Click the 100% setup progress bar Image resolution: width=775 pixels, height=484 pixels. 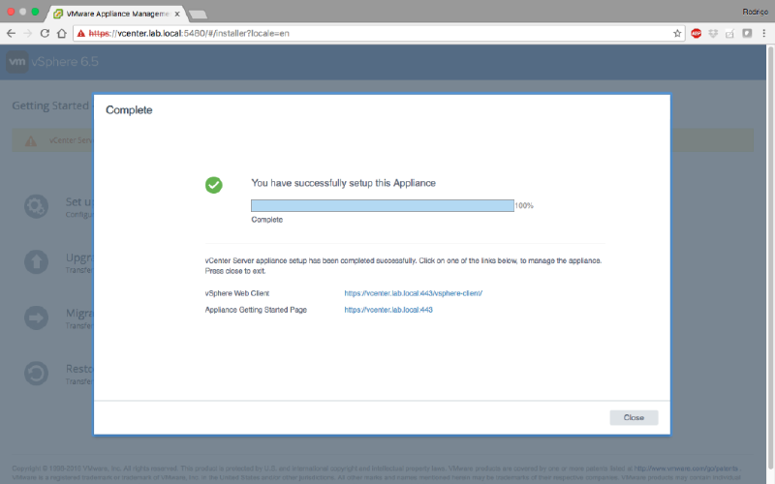[x=382, y=205]
